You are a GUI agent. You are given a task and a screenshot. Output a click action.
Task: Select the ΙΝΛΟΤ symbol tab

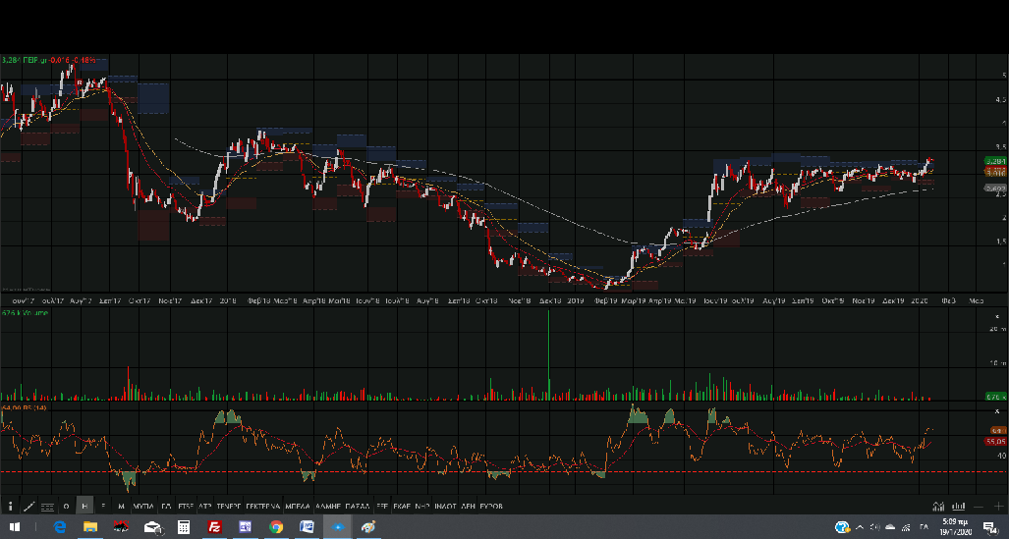(x=445, y=506)
